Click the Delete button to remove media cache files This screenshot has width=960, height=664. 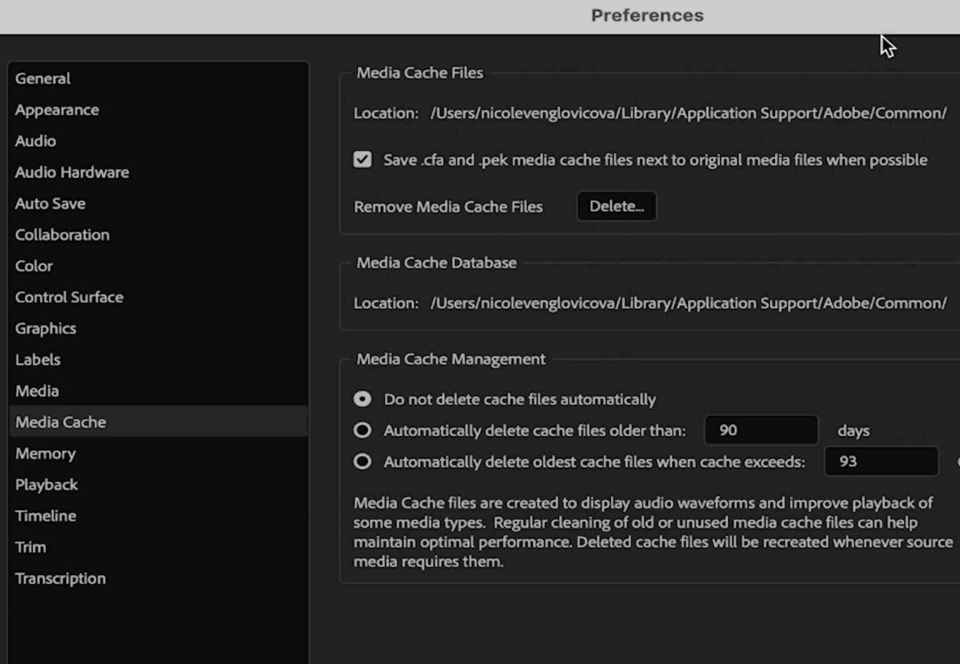[616, 206]
